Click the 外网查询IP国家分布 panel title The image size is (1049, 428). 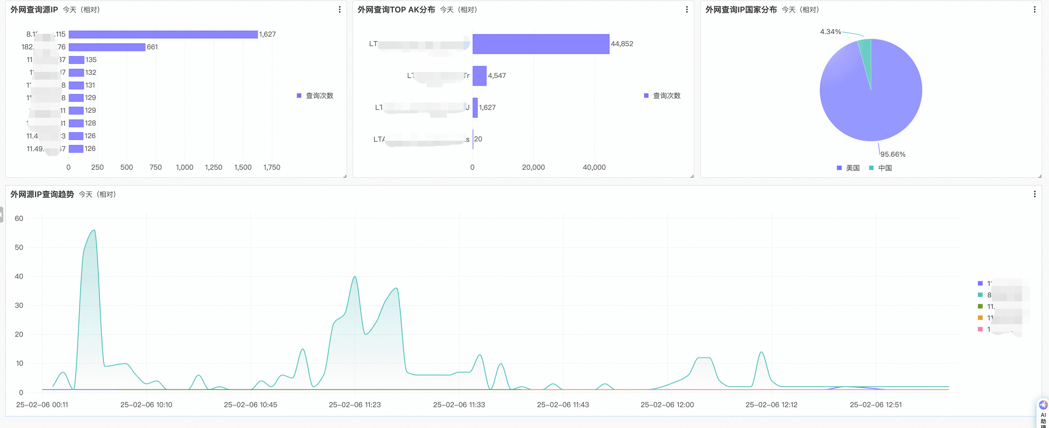(x=741, y=10)
